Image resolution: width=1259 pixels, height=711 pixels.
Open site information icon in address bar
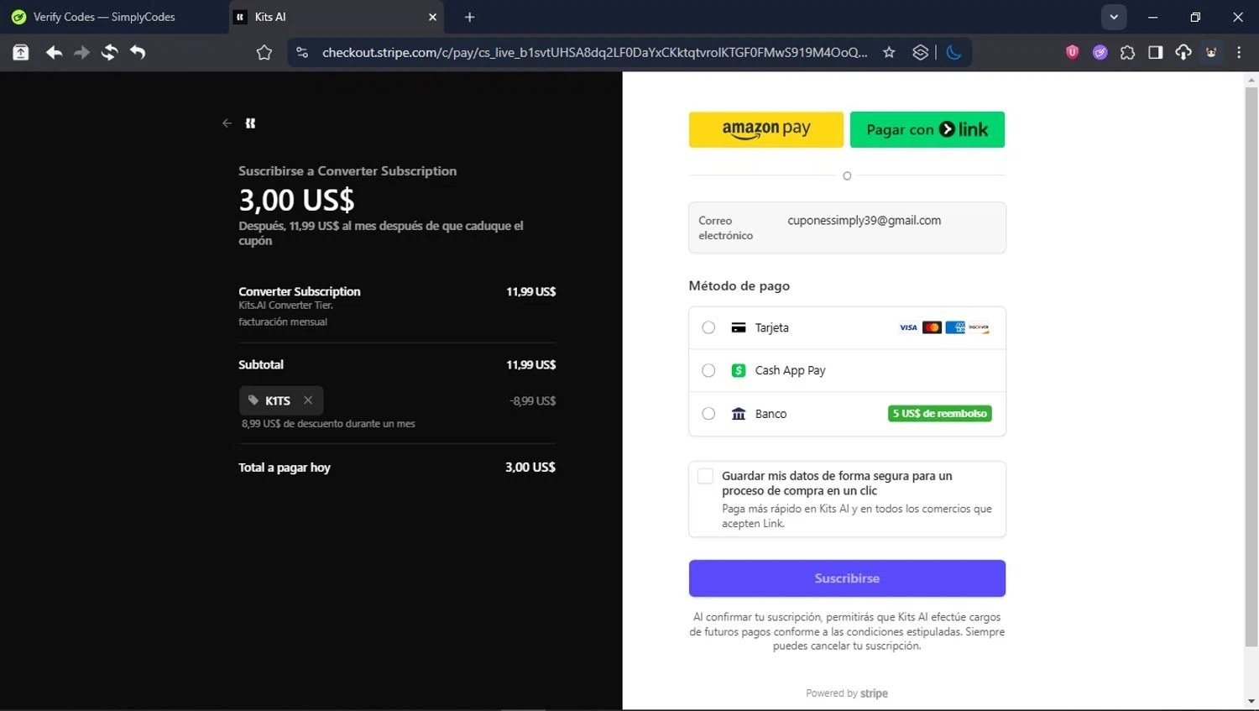pos(302,52)
